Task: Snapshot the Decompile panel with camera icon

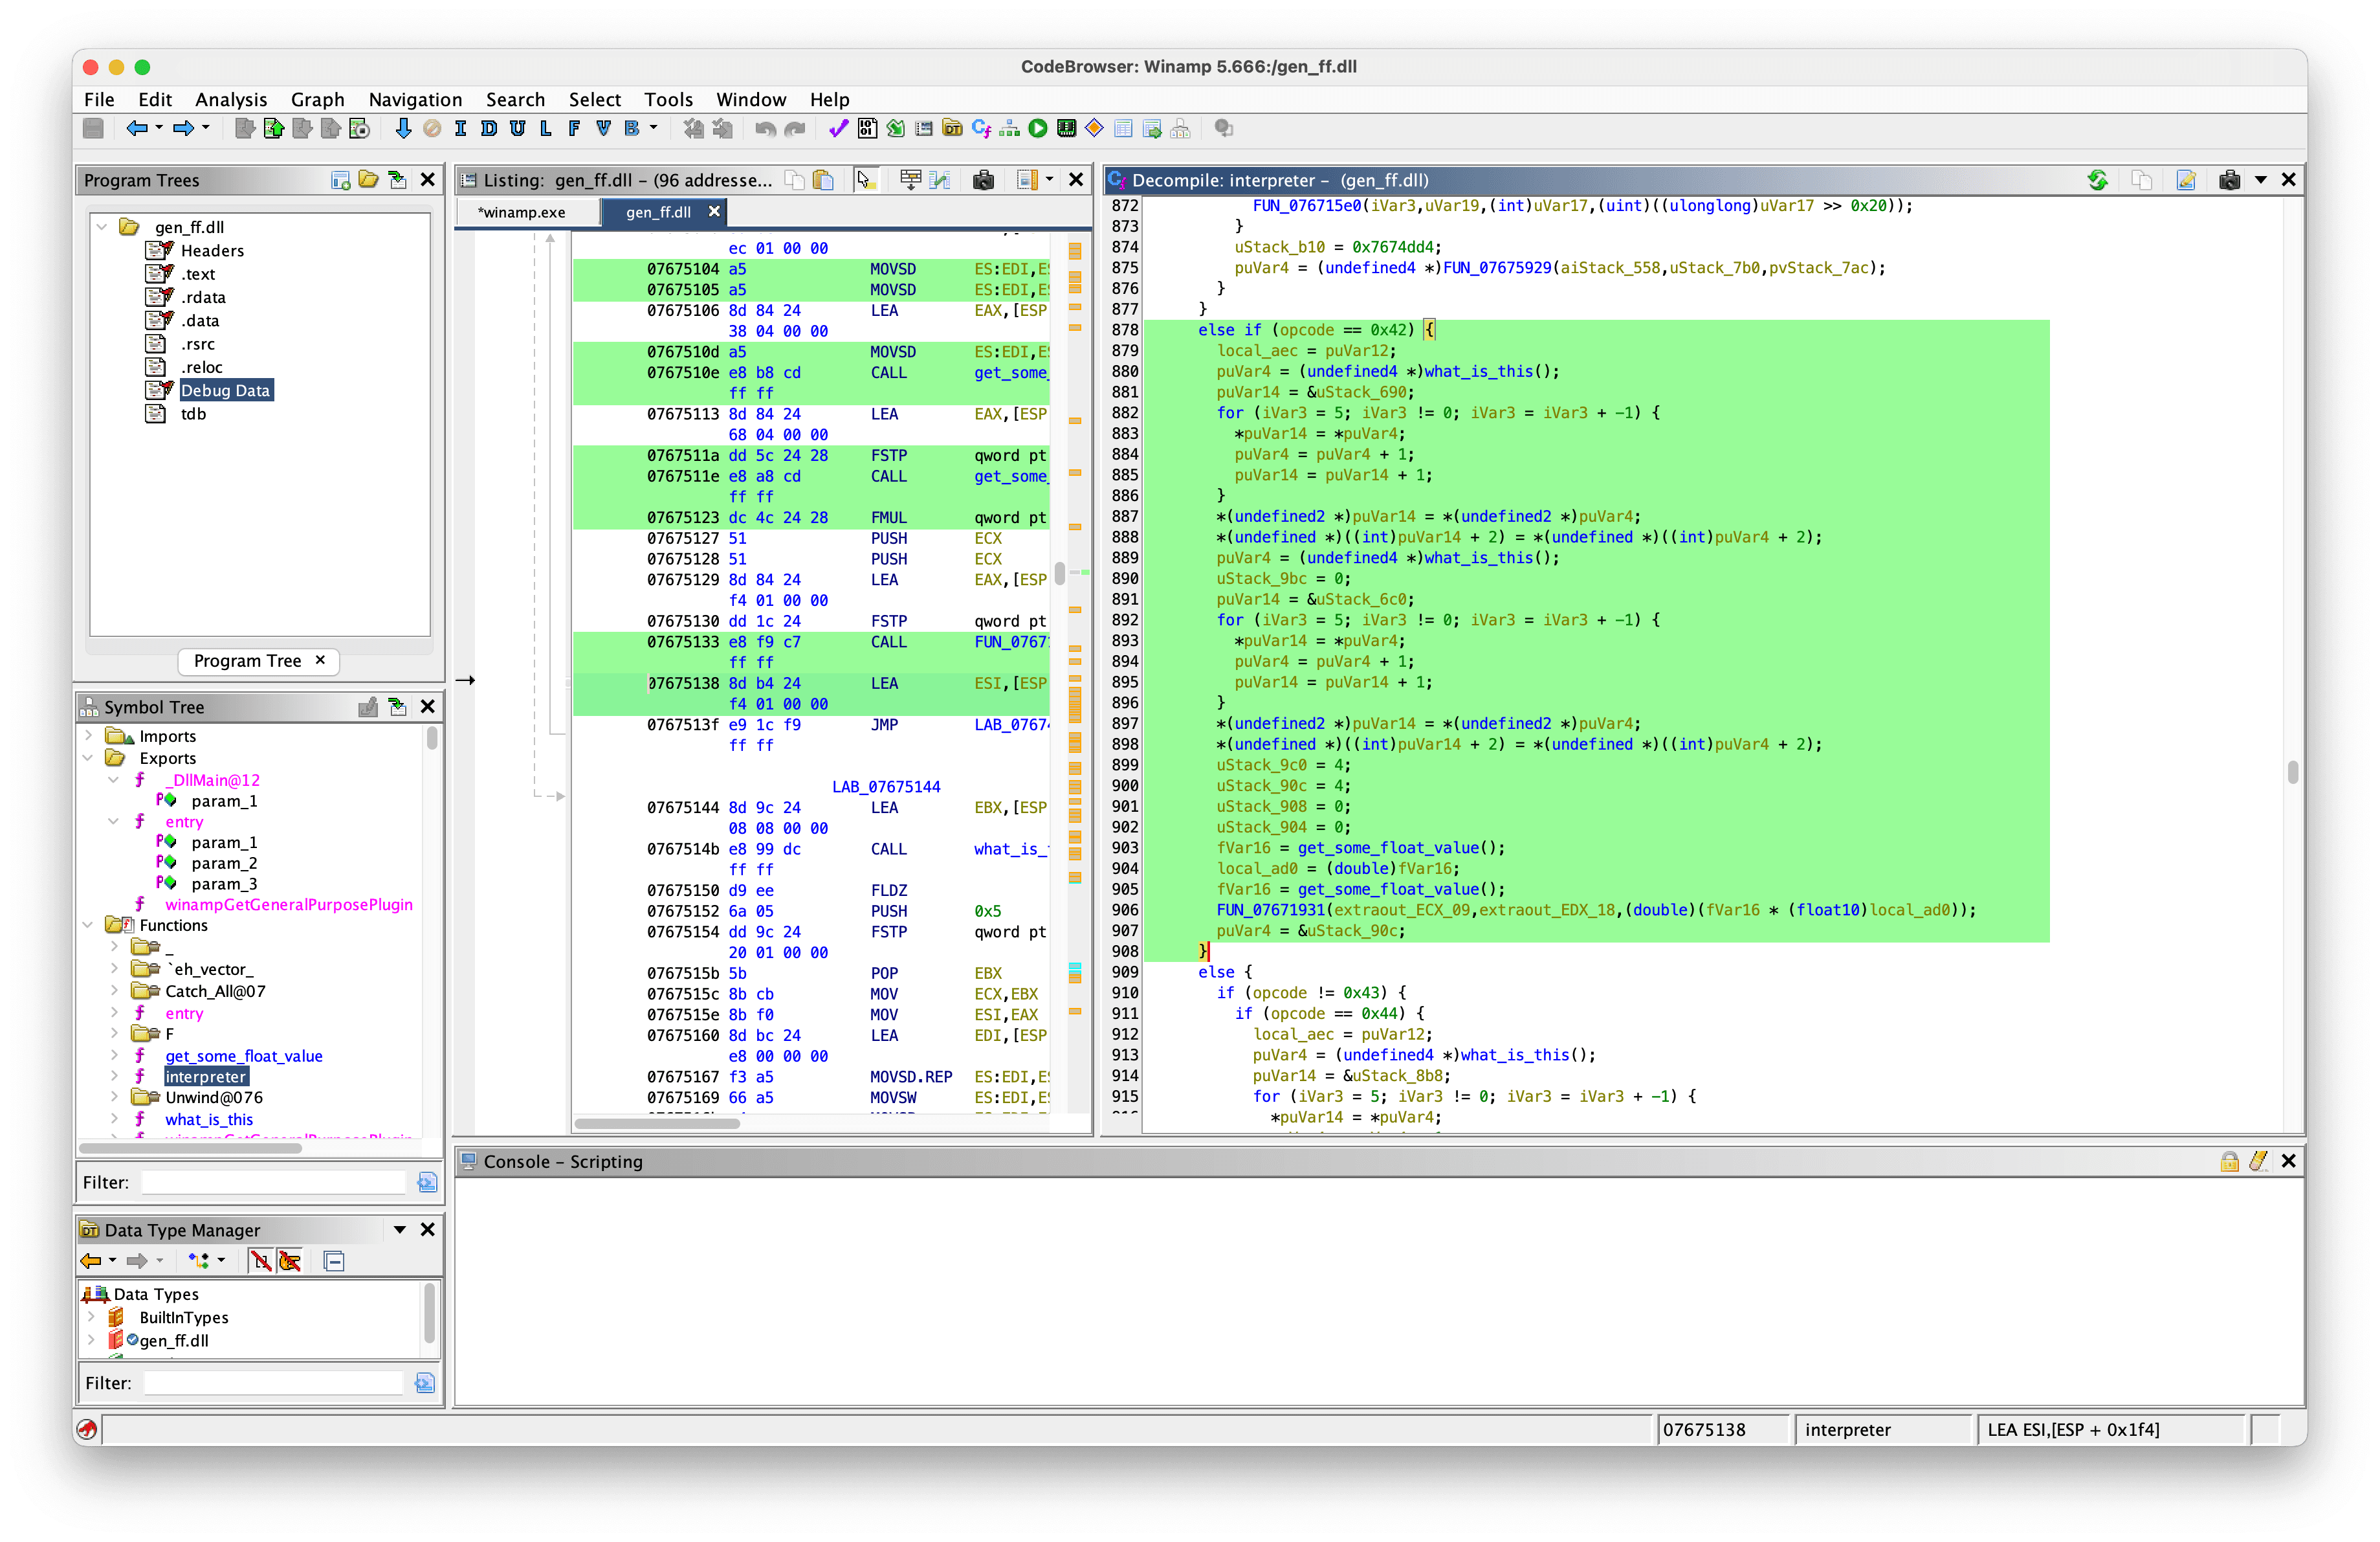Action: click(x=2229, y=180)
